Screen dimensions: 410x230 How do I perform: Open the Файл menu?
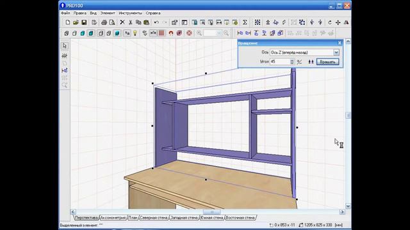pyautogui.click(x=65, y=13)
